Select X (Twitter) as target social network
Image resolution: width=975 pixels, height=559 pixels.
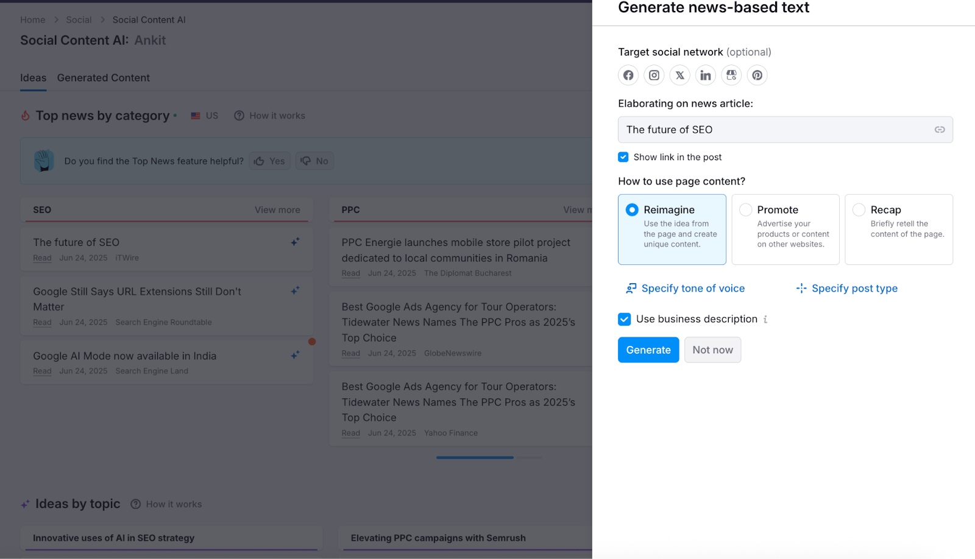click(x=680, y=76)
